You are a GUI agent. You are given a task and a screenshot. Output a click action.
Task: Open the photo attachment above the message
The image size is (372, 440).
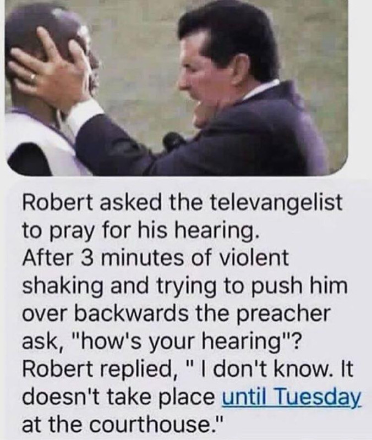[x=176, y=87]
